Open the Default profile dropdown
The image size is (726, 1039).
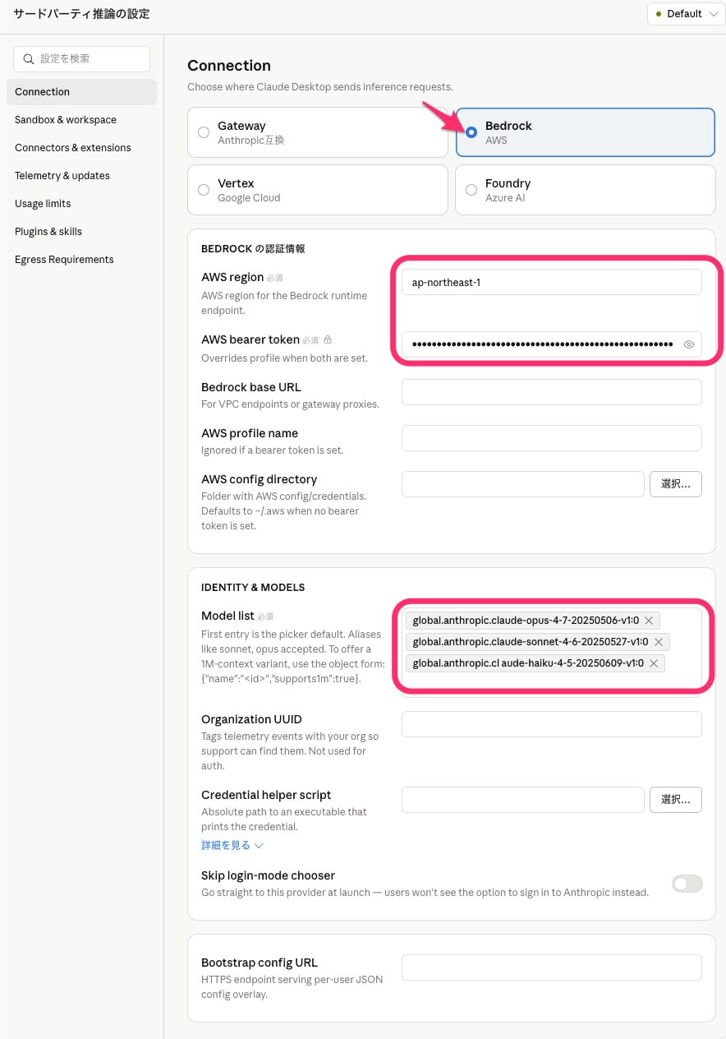686,14
